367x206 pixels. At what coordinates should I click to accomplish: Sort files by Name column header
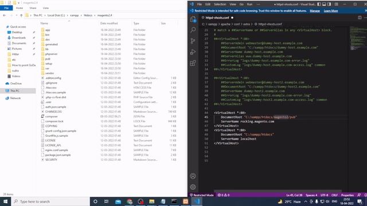tap(44, 23)
